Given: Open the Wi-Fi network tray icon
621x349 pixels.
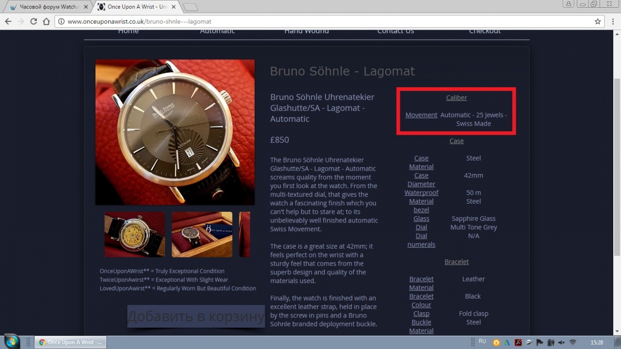Looking at the screenshot, I should [572, 342].
